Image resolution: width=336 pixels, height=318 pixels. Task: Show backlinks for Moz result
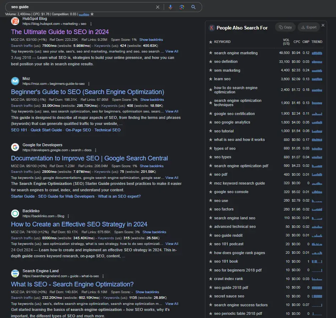152,100
